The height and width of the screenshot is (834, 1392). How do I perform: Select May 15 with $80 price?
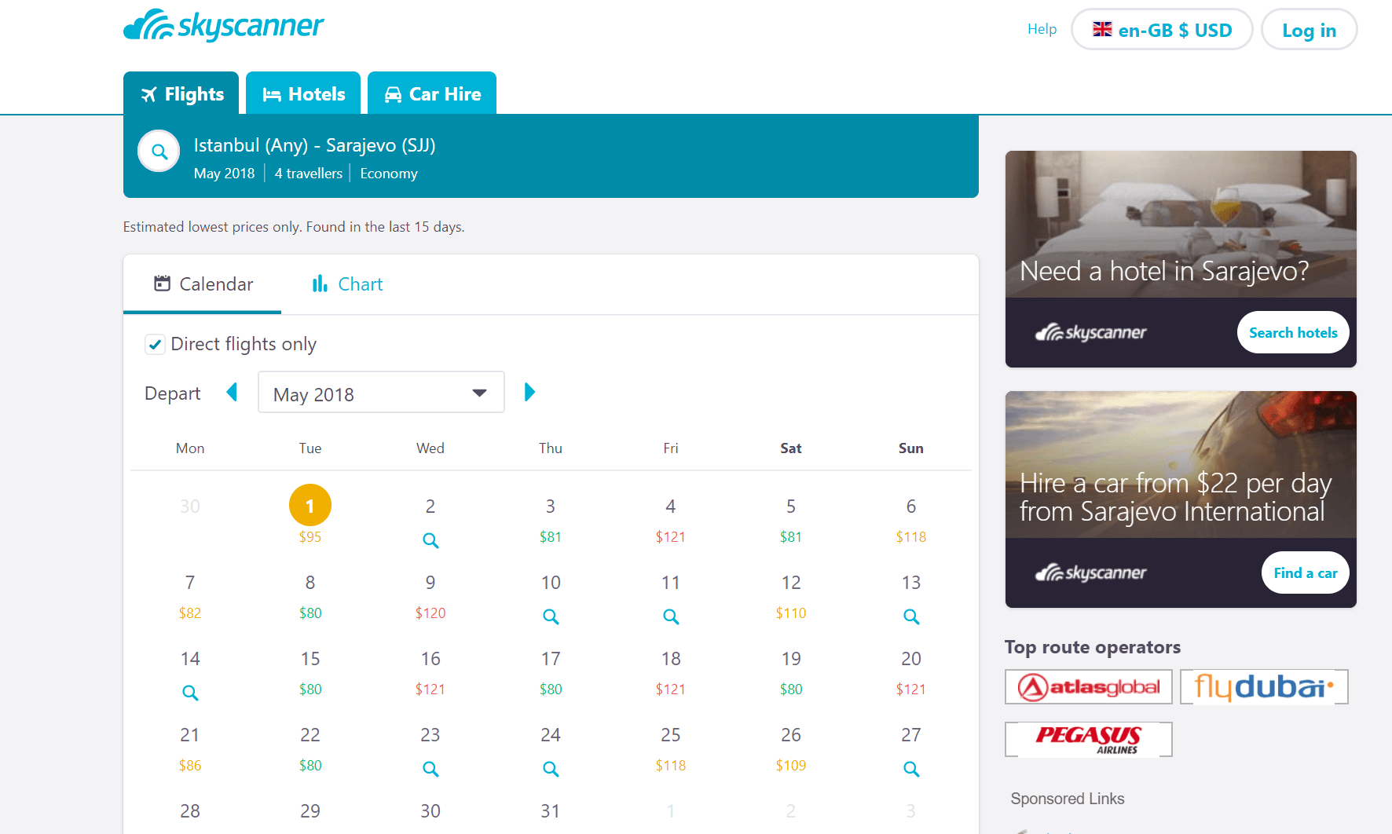pyautogui.click(x=310, y=672)
